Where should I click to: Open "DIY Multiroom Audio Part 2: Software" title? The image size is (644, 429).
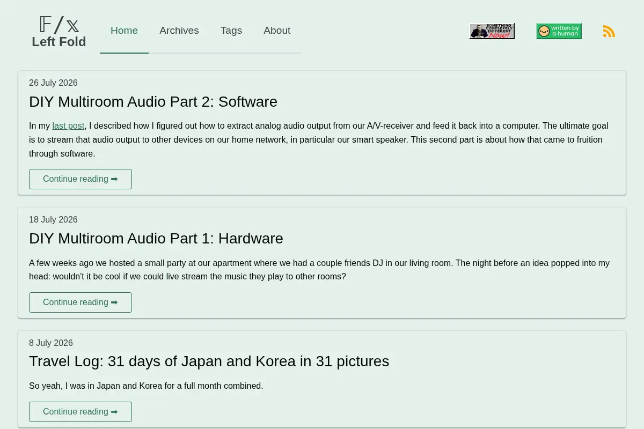(x=153, y=102)
